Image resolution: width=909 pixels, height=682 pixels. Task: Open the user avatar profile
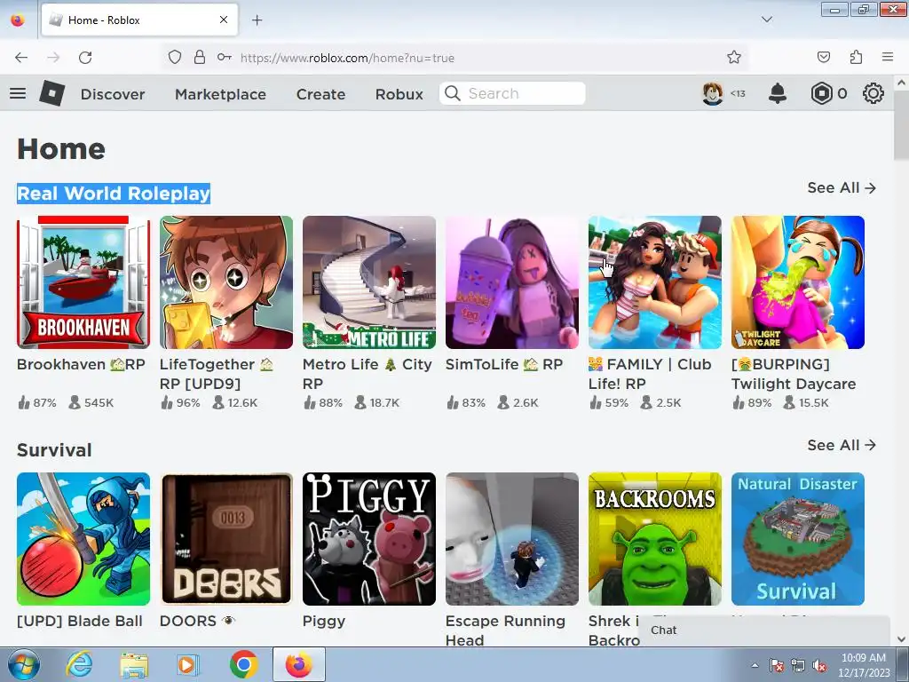tap(713, 93)
